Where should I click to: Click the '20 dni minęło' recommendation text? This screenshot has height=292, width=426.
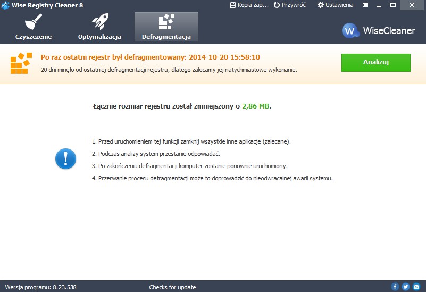click(169, 70)
